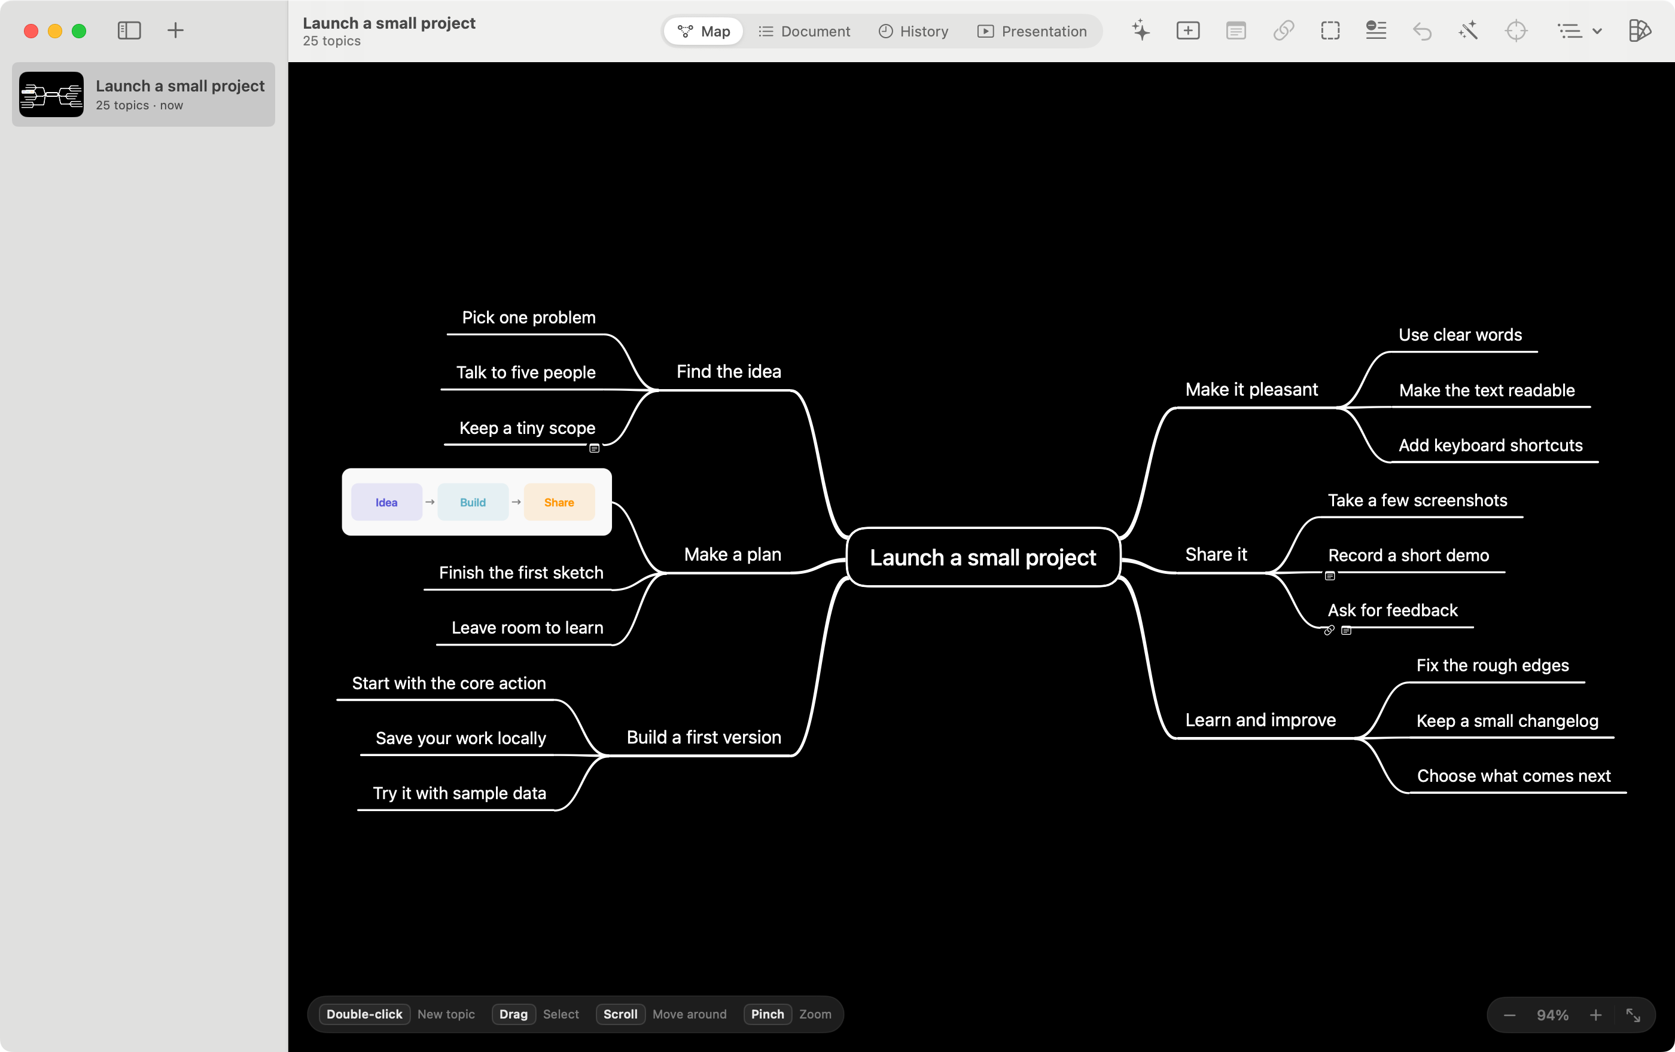The width and height of the screenshot is (1675, 1052).
Task: Select Start with the core action topic
Action: click(449, 683)
